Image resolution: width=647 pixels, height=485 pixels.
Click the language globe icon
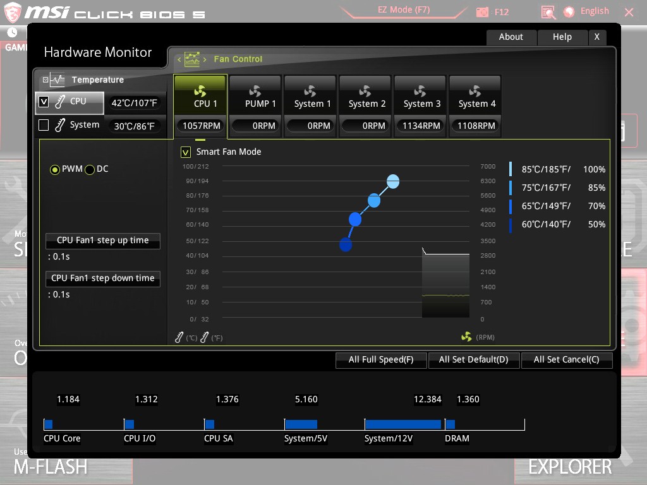coord(569,12)
